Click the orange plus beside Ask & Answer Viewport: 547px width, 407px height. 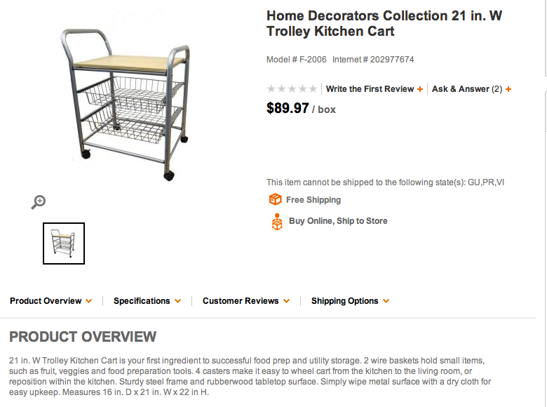click(x=508, y=89)
